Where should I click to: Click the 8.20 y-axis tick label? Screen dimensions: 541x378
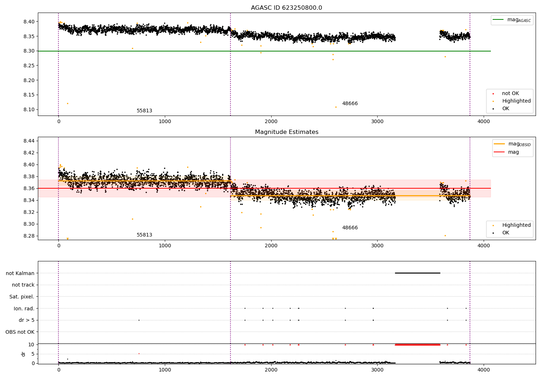pyautogui.click(x=28, y=81)
